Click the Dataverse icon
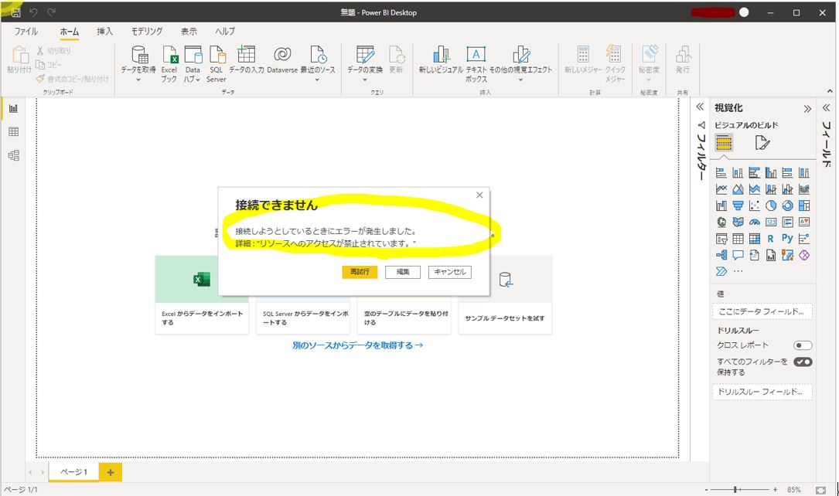This screenshot has height=496, width=839. click(282, 56)
